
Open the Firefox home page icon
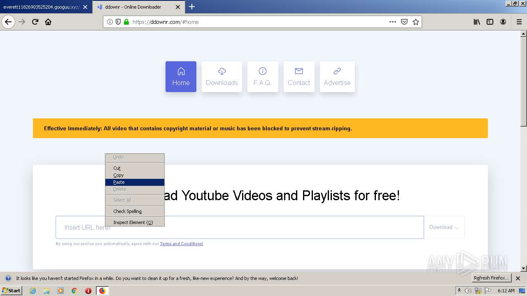click(48, 22)
